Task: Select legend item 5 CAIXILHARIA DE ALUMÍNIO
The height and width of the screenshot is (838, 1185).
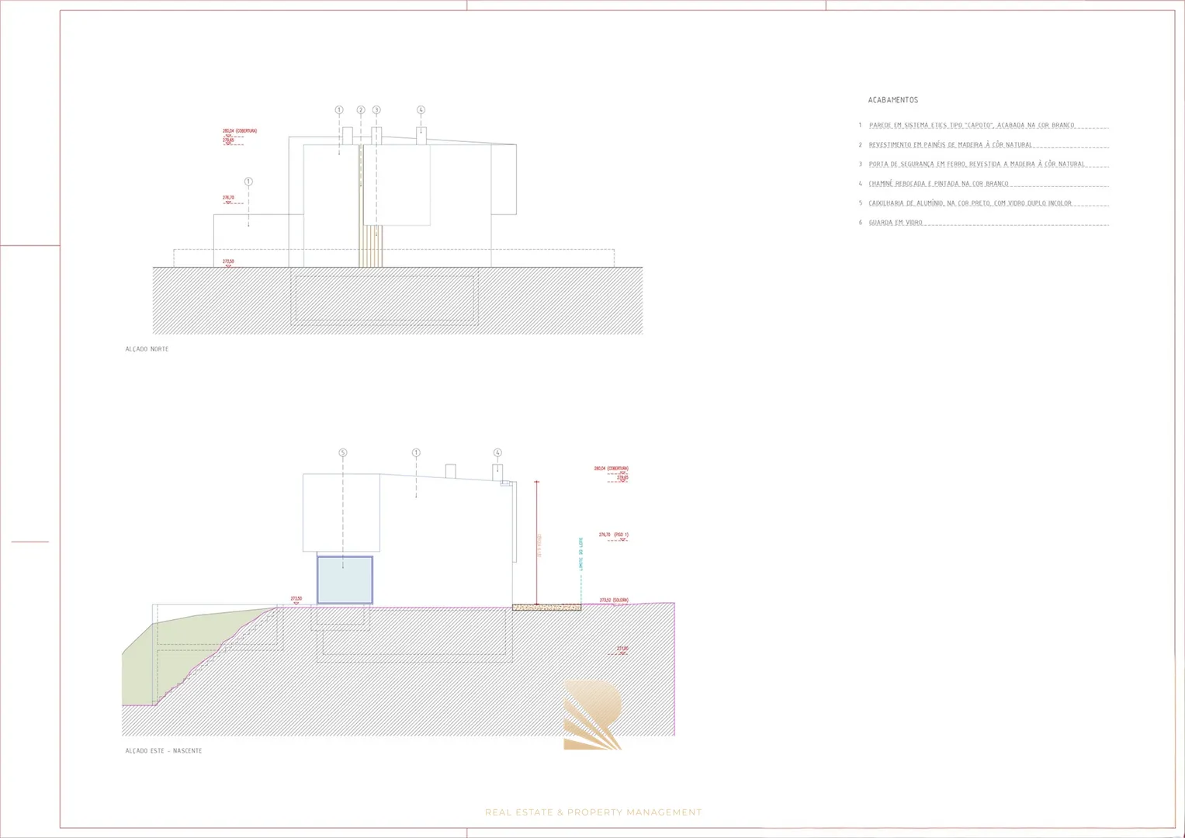Action: pyautogui.click(x=969, y=203)
